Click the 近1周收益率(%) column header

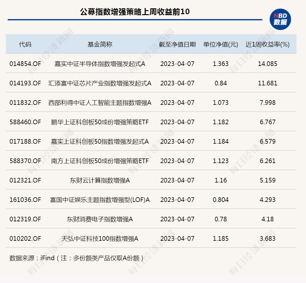click(267, 44)
